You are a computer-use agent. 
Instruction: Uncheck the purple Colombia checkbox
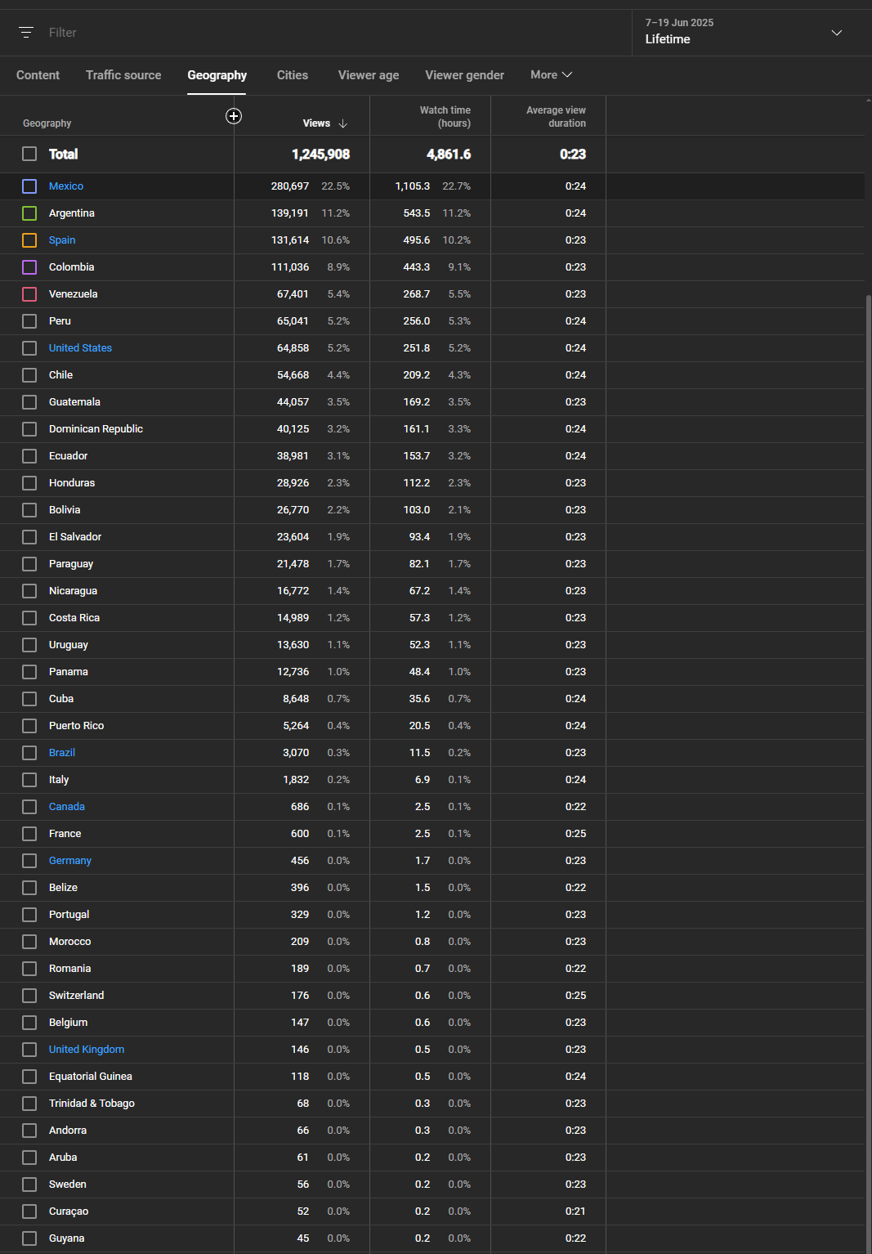29,267
